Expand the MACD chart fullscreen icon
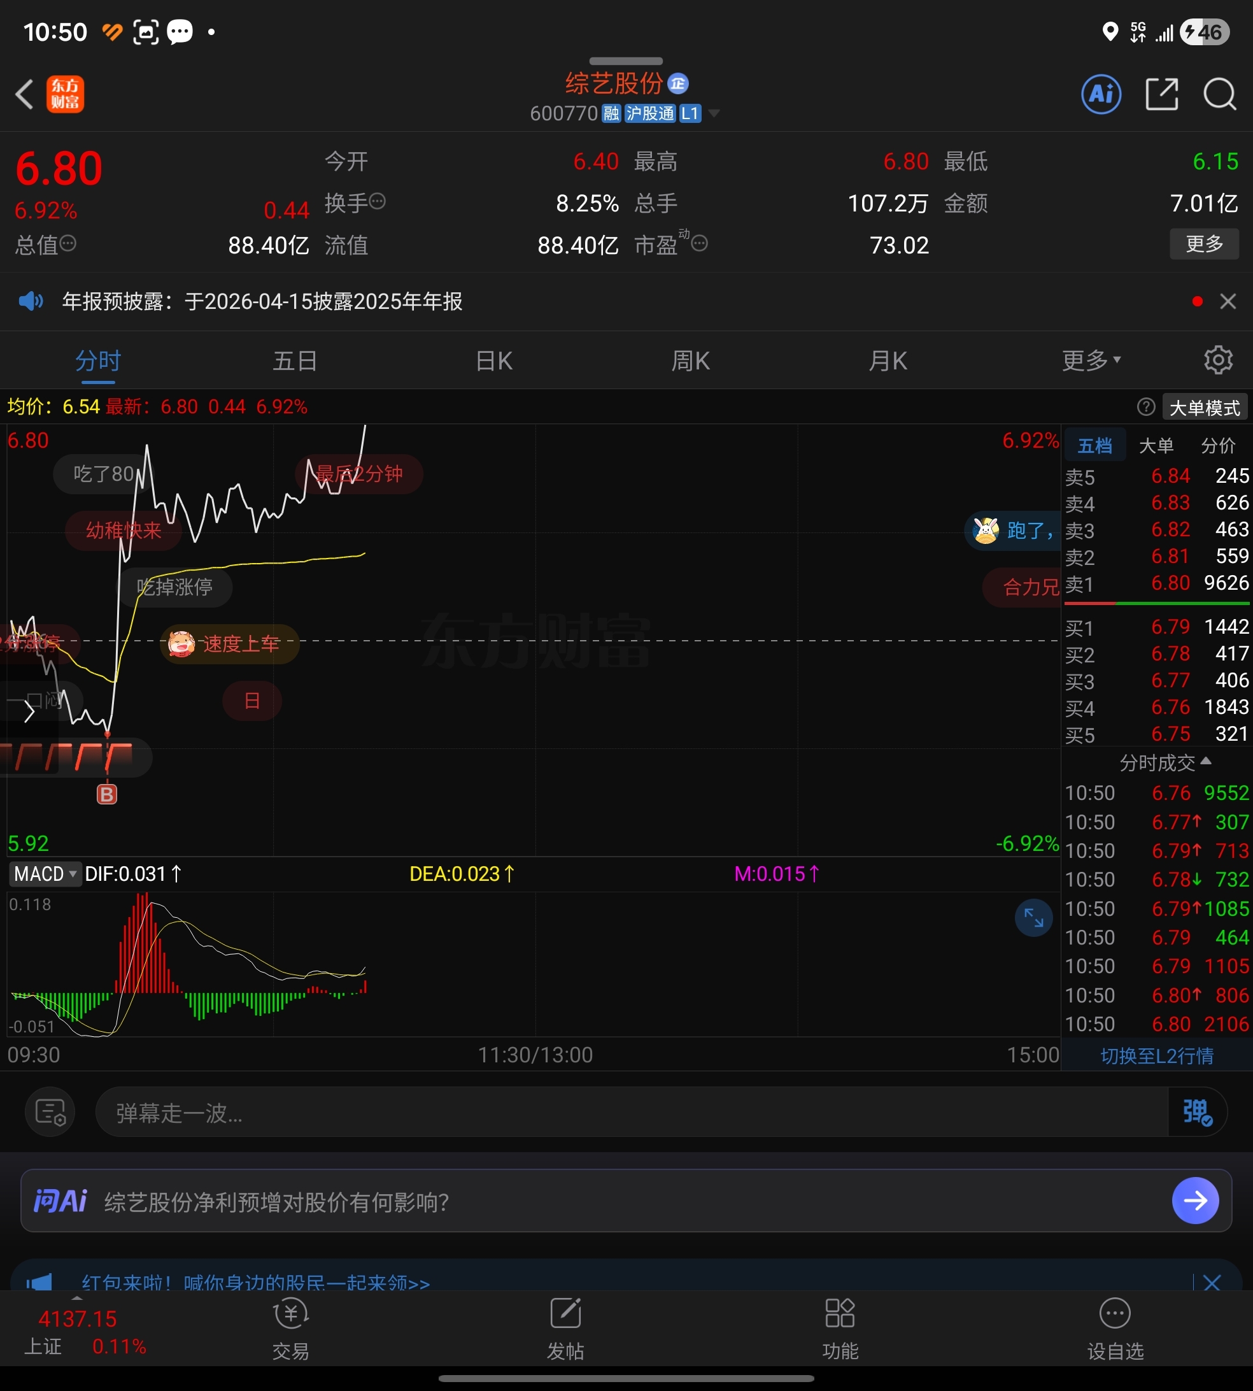 click(x=1033, y=917)
